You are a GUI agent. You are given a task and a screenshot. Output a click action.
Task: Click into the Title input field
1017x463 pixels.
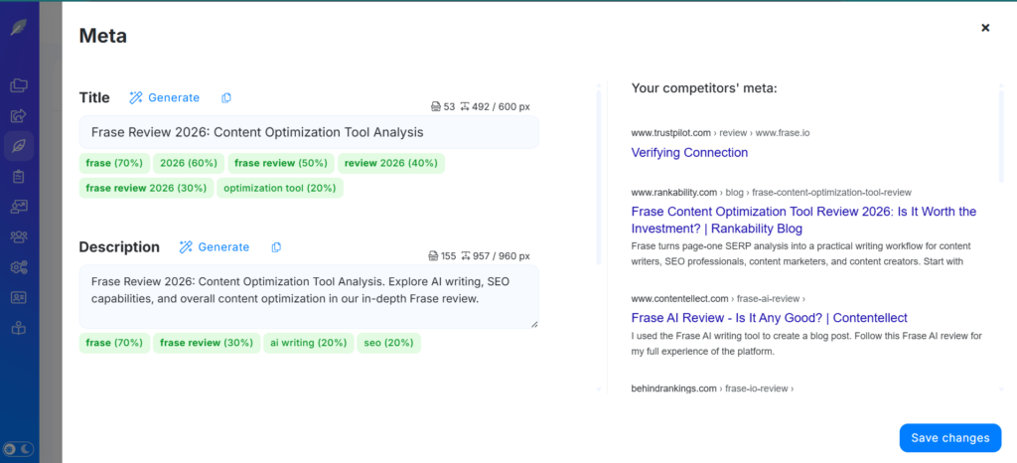pyautogui.click(x=309, y=132)
